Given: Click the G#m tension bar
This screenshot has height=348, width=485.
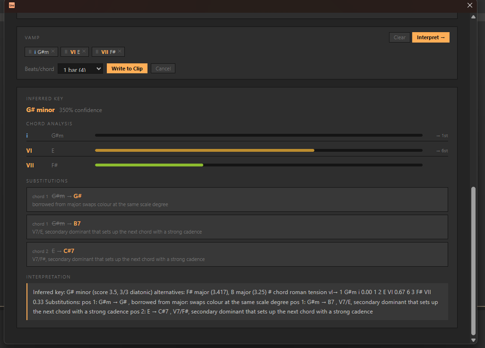Looking at the screenshot, I should coord(259,135).
